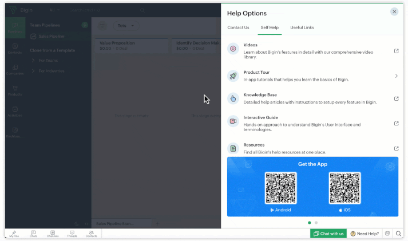Open Pipelines in left sidebar
This screenshot has height=241, width=408.
(x=15, y=28)
